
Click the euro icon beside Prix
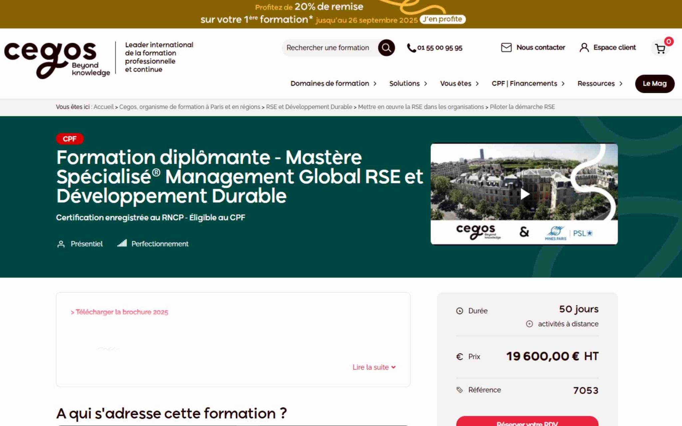pyautogui.click(x=460, y=357)
